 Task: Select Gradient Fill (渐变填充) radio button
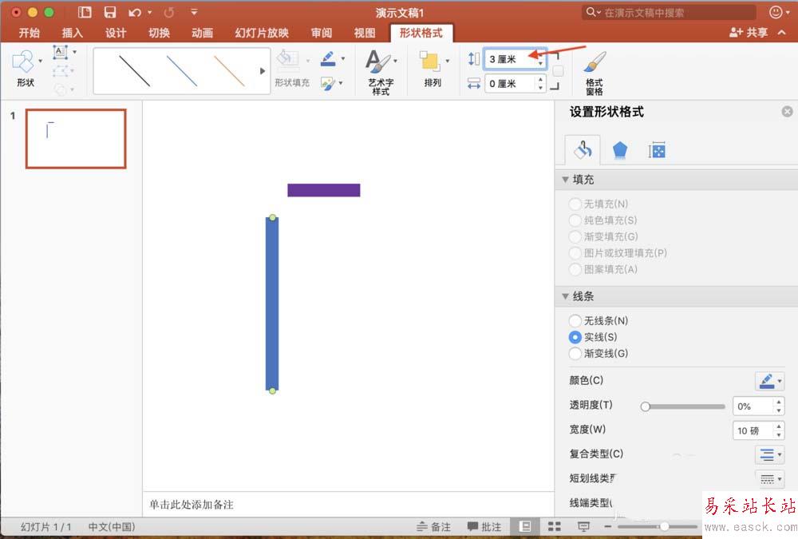pos(575,236)
